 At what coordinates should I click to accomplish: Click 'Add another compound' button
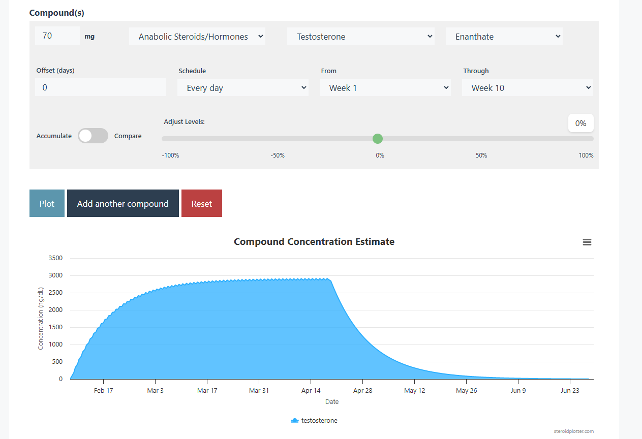coord(123,204)
